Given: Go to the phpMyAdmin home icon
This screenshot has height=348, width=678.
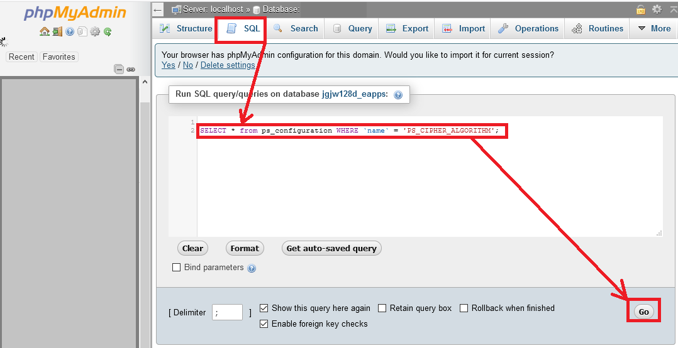Looking at the screenshot, I should 45,31.
